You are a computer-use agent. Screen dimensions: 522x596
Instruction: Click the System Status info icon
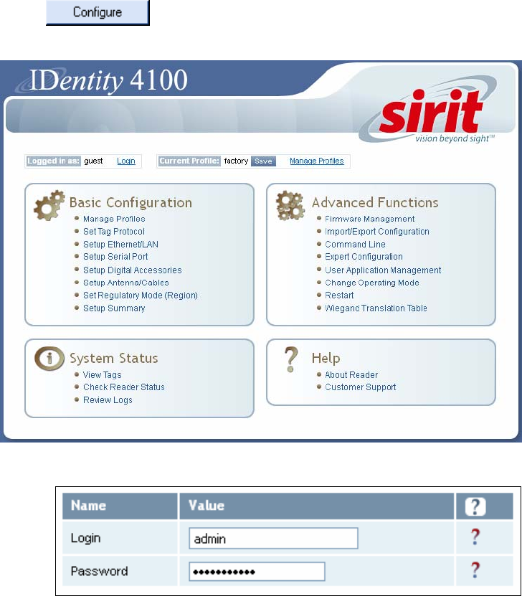pos(49,359)
